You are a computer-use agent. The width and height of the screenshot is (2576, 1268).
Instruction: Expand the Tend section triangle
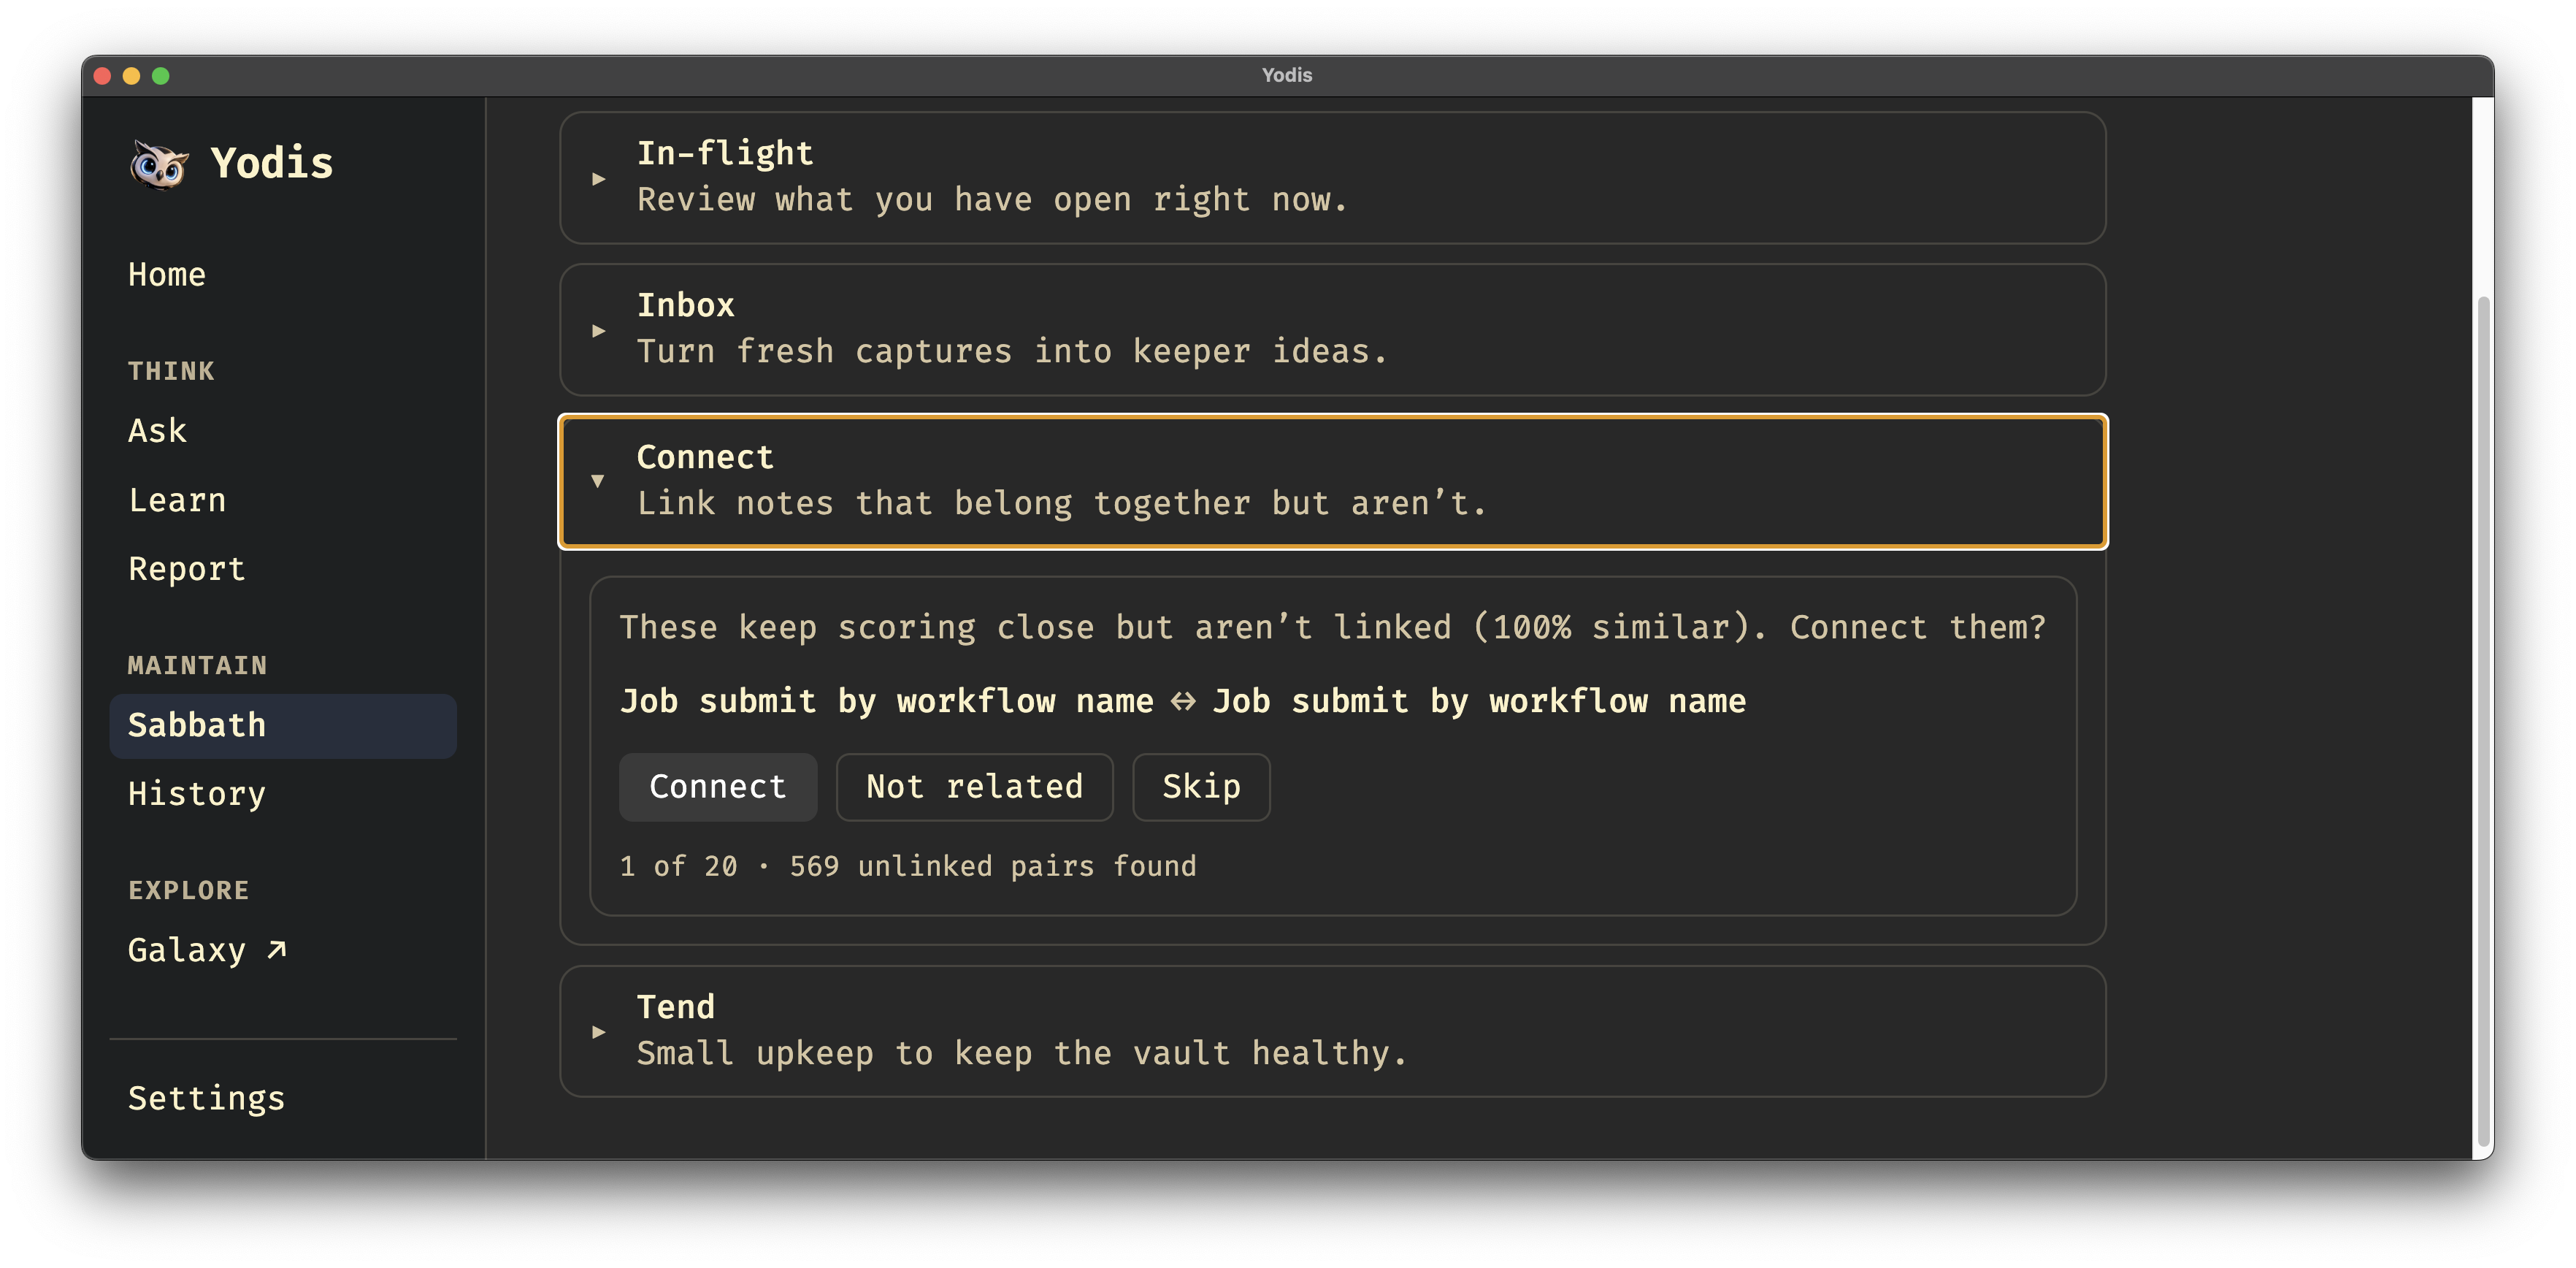point(598,1032)
